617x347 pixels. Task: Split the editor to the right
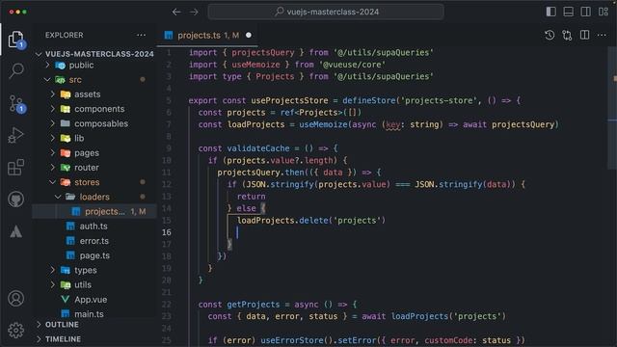click(x=585, y=35)
